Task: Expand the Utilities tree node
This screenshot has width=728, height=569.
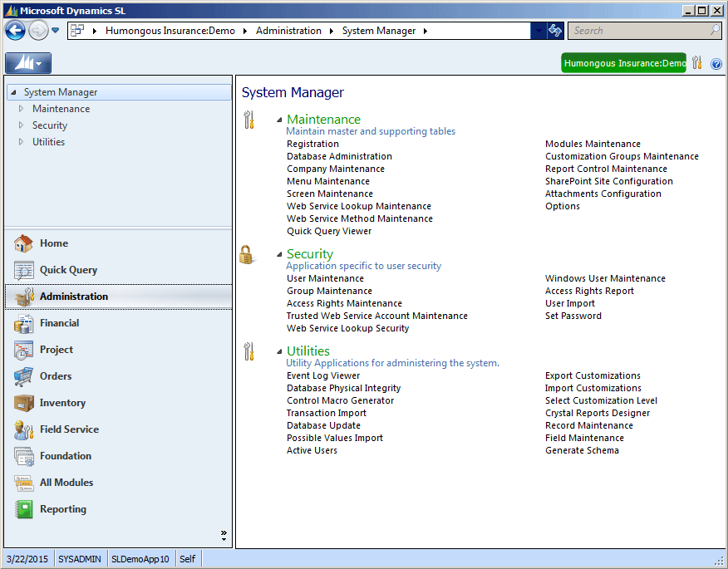Action: point(21,142)
